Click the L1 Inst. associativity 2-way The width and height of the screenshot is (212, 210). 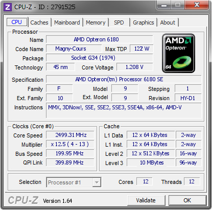tap(189, 144)
